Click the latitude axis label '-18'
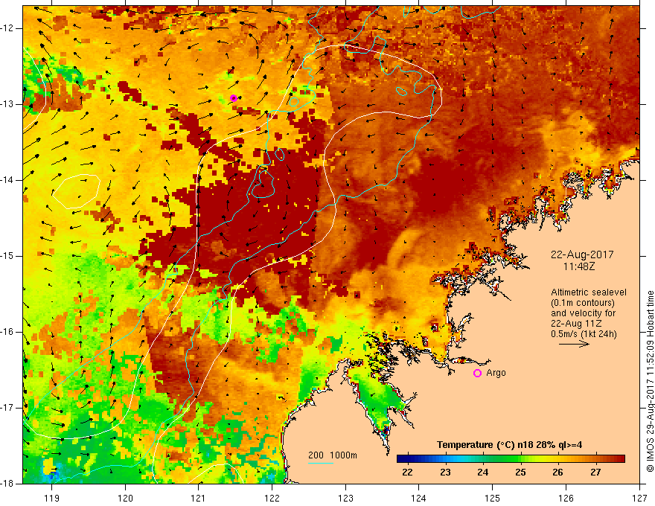The height and width of the screenshot is (506, 655). pos(7,484)
